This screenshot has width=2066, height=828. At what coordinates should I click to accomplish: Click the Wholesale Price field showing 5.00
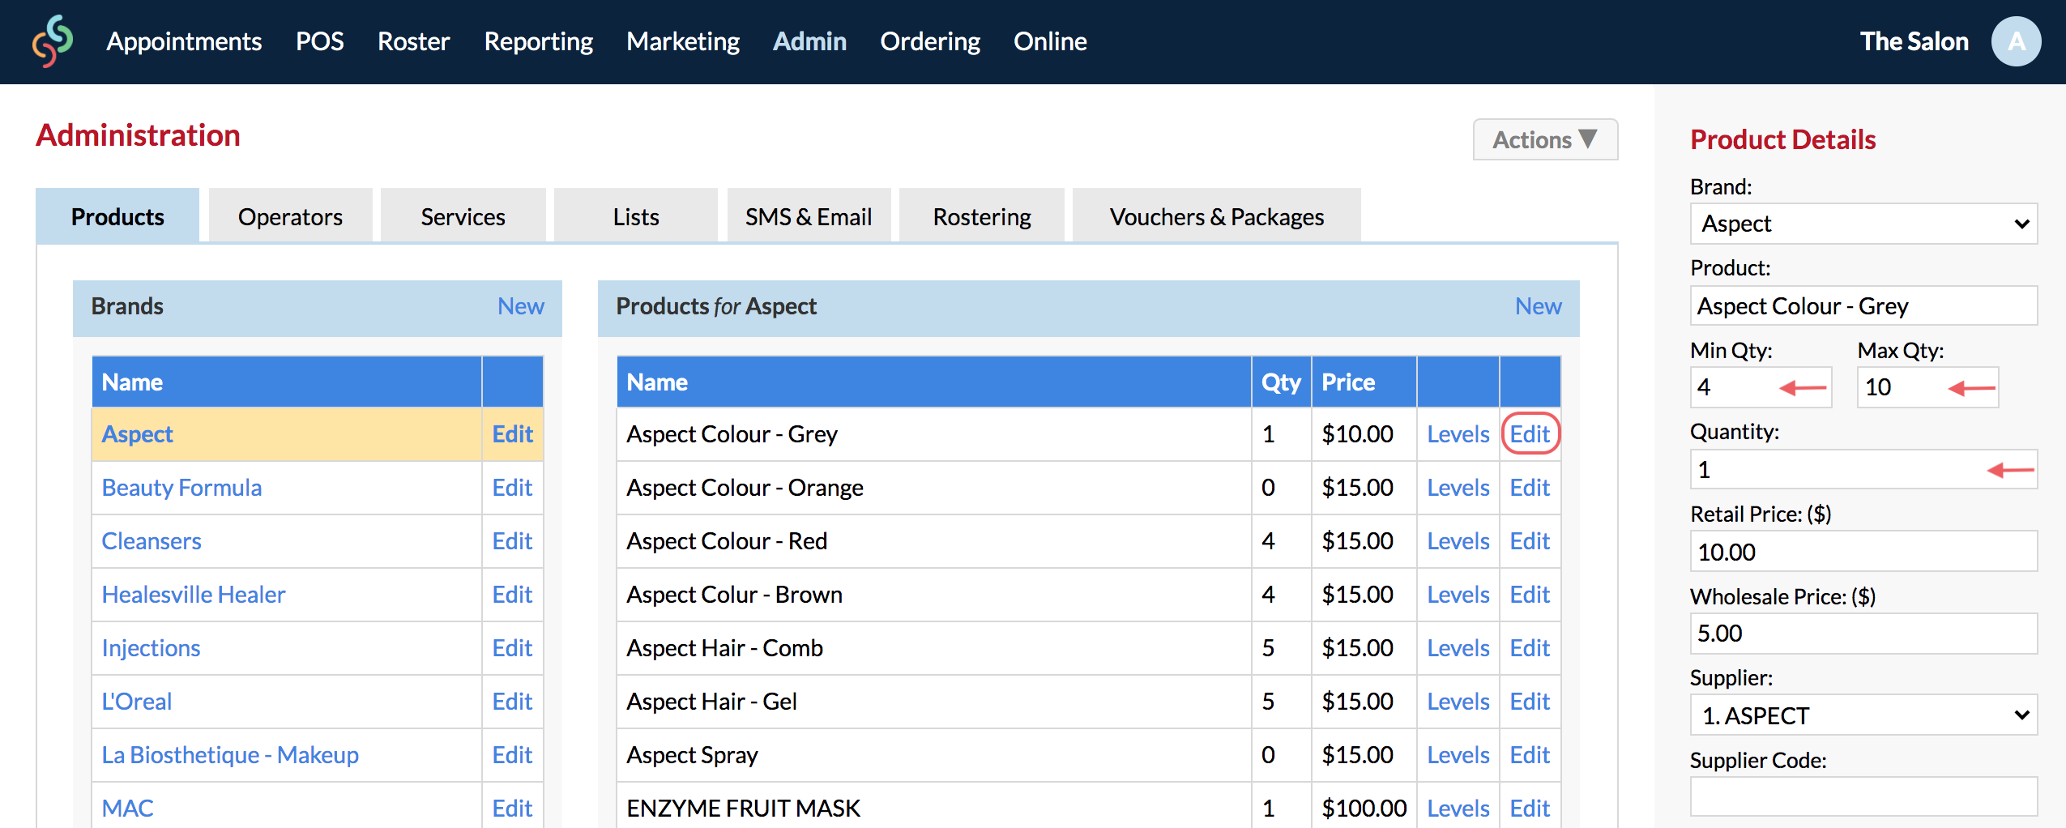(x=1863, y=634)
